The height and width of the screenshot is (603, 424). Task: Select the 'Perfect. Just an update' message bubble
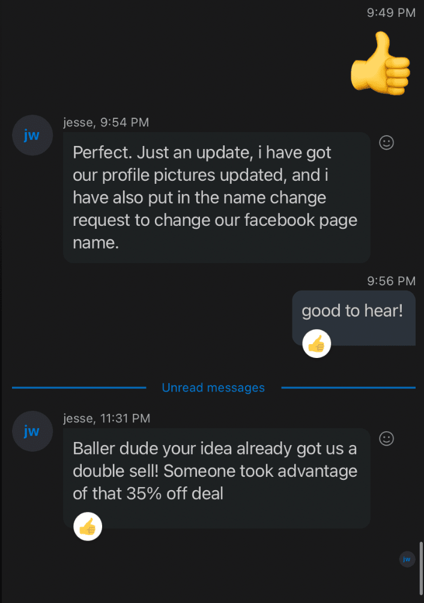(216, 198)
